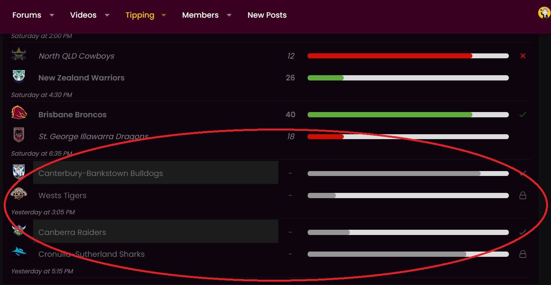Screen dimensions: 551x285
Task: Click the Cronulla-Sutherland Sharks team logo
Action: click(x=18, y=252)
